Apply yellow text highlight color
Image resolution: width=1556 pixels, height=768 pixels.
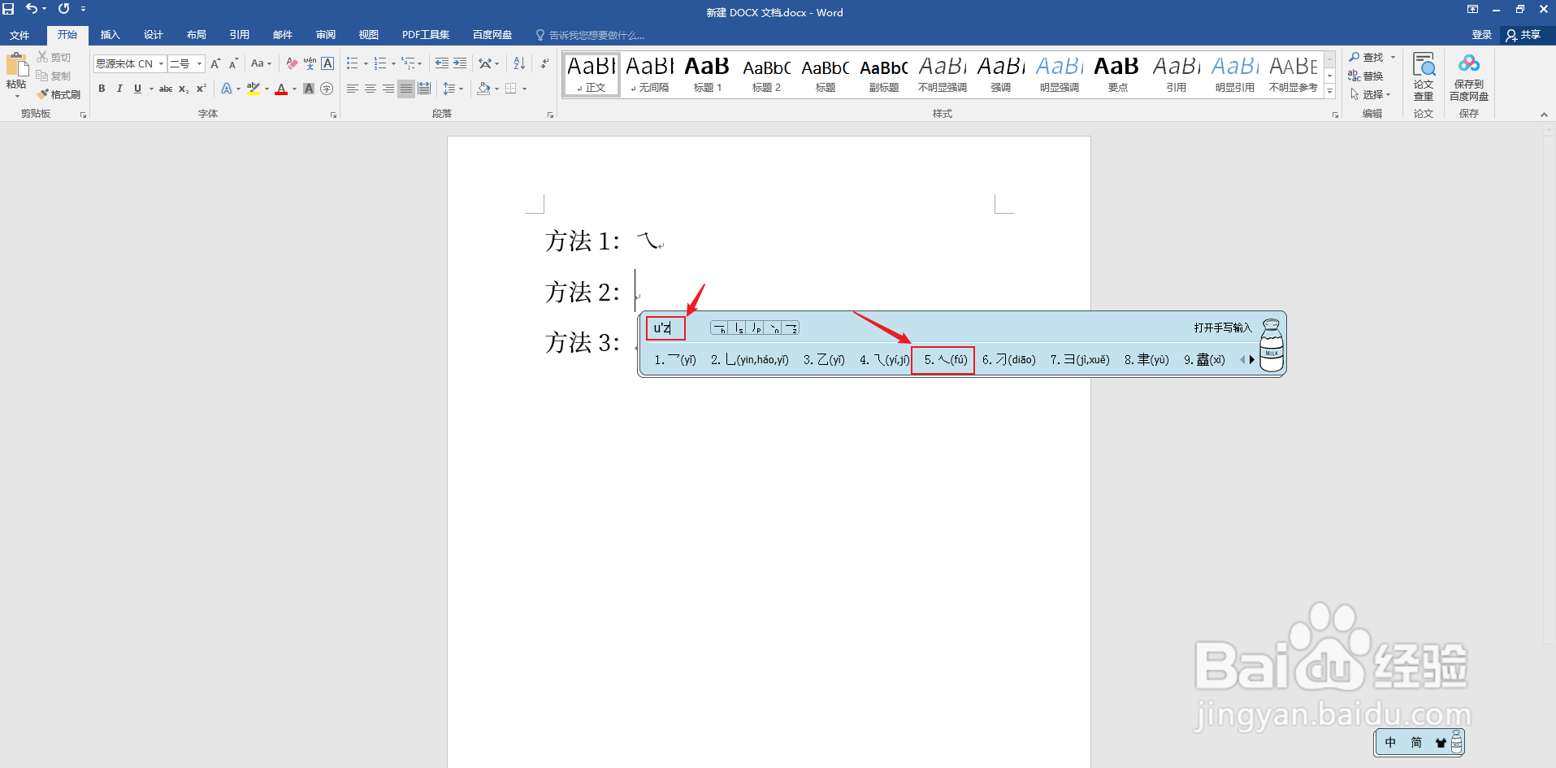[254, 89]
